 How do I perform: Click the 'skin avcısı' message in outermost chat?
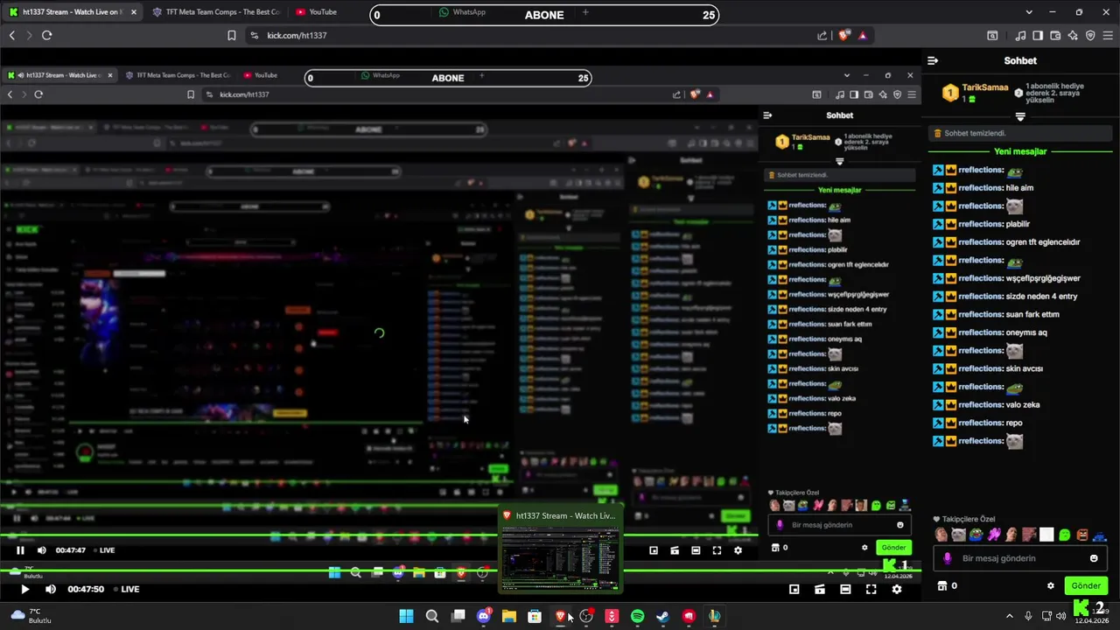[1024, 368]
